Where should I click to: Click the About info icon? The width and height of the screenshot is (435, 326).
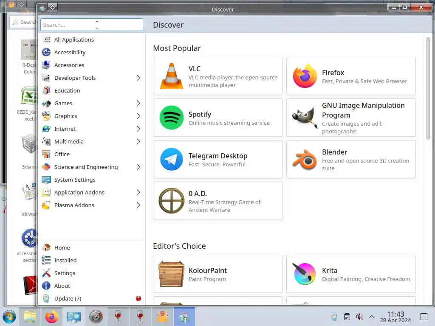tap(46, 286)
